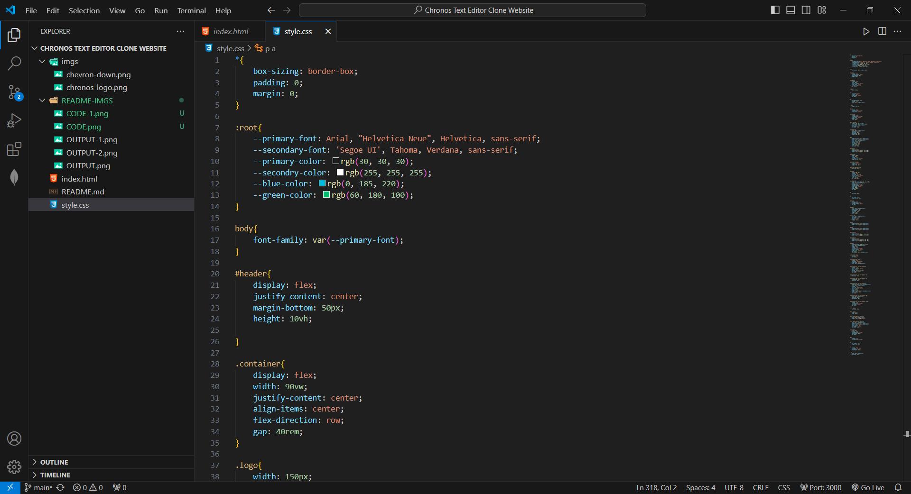The image size is (911, 494).
Task: Click Go Live in status bar
Action: pyautogui.click(x=868, y=487)
